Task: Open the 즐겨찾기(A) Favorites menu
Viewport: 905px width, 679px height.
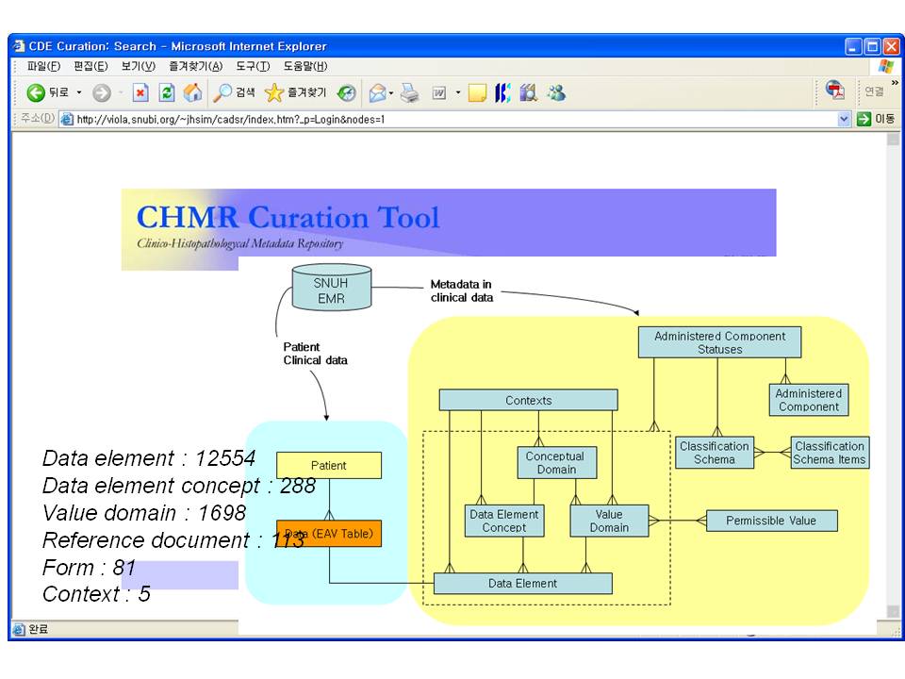Action: point(195,66)
